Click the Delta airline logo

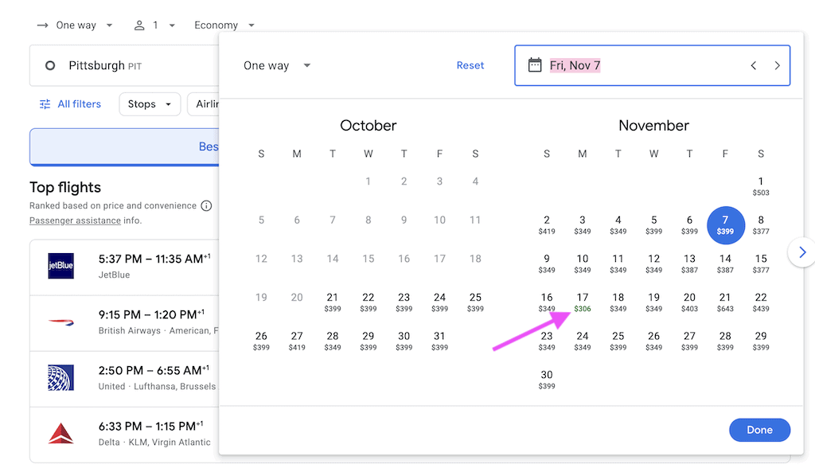click(x=61, y=434)
